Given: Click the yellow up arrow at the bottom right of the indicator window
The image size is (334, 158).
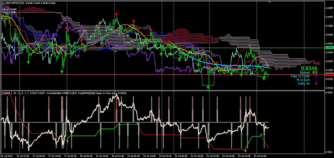Looking at the screenshot, I should 245,151.
